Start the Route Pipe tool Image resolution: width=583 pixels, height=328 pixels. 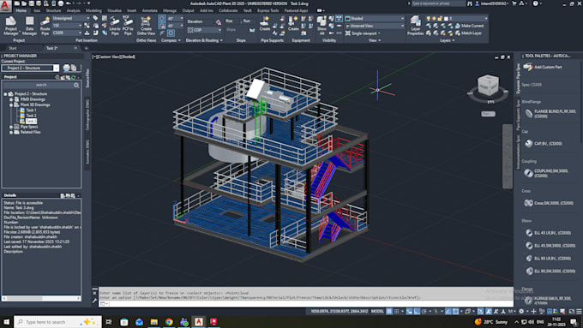45,26
